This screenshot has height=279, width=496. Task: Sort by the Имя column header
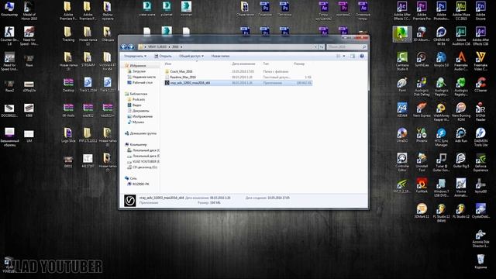[168, 64]
